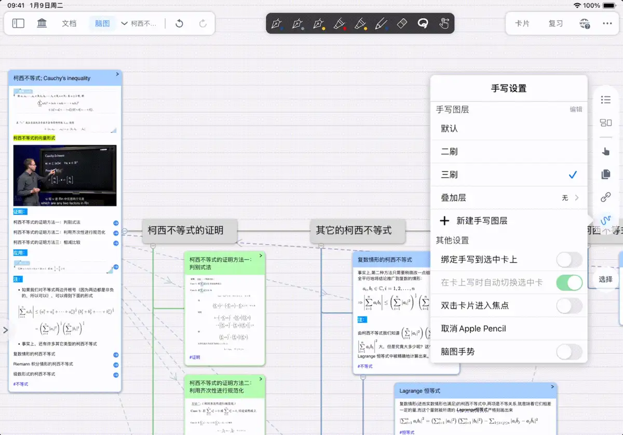Collapse children under 其它的柯西不等式 node
The width and height of the screenshot is (623, 435).
[321, 245]
